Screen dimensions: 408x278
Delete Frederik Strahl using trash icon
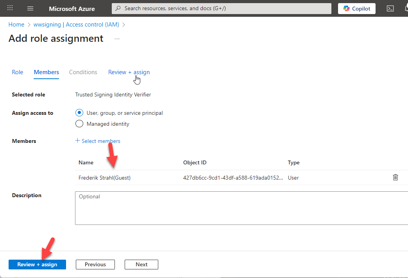pos(395,177)
